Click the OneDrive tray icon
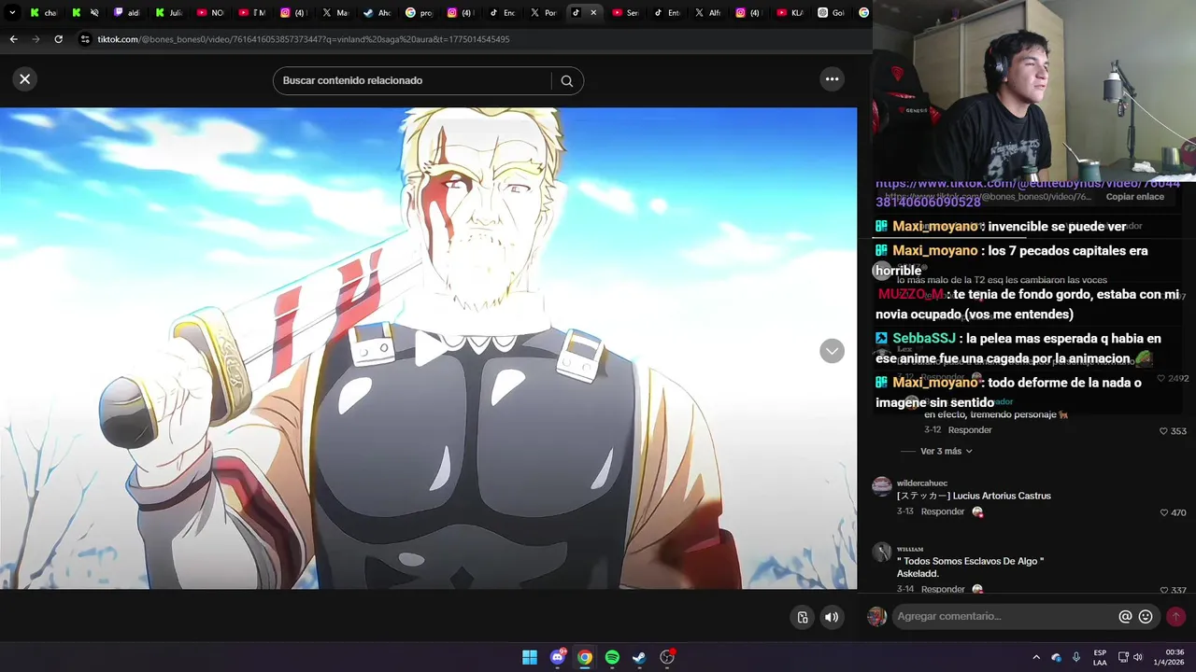The image size is (1196, 672). click(x=1056, y=657)
